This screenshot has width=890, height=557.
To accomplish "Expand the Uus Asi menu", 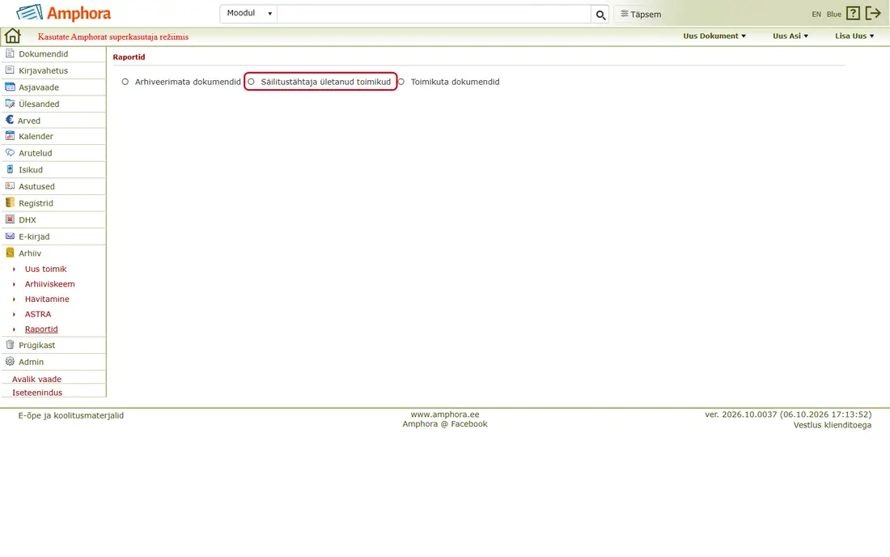I will coord(790,36).
